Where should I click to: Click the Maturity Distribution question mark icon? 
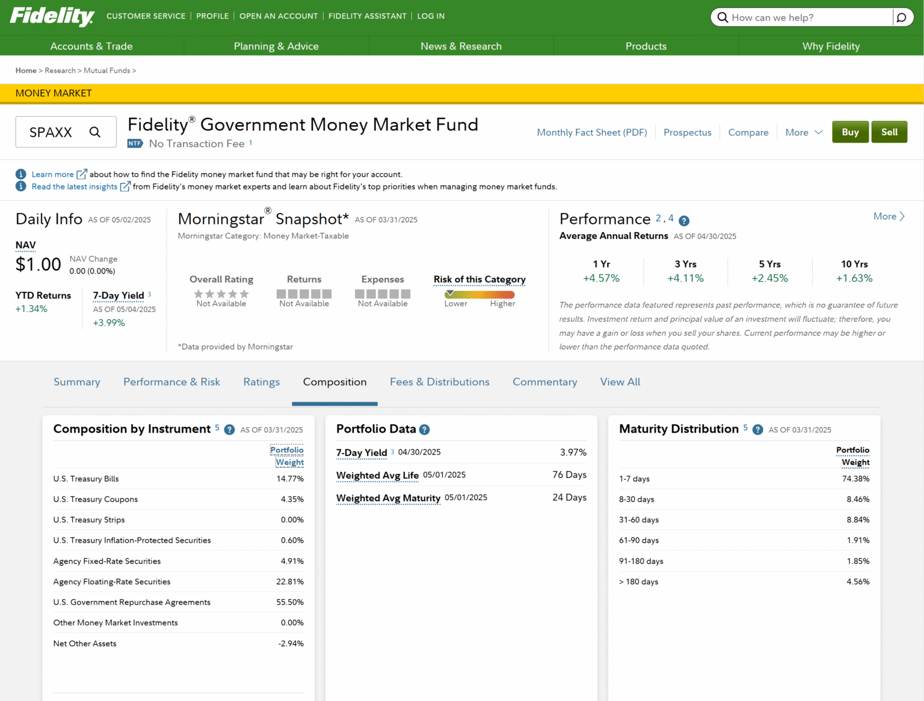coord(757,430)
